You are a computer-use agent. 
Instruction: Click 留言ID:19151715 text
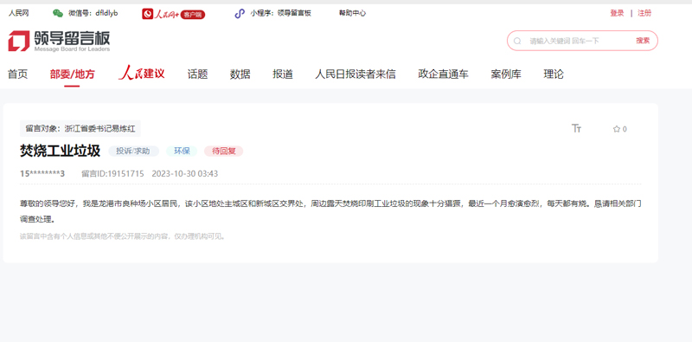(x=113, y=174)
